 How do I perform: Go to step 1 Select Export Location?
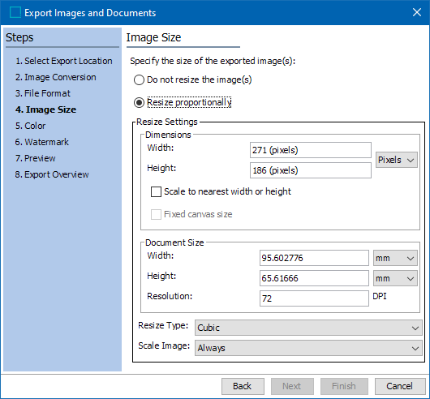(64, 61)
